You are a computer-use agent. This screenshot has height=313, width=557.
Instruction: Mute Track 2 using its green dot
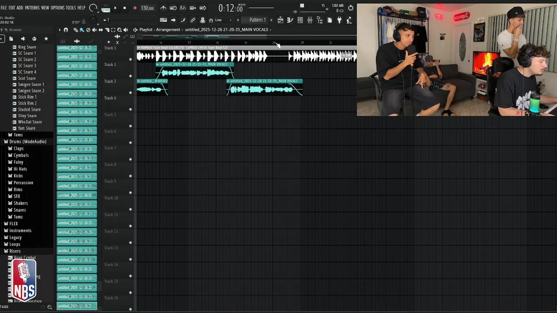(x=130, y=76)
